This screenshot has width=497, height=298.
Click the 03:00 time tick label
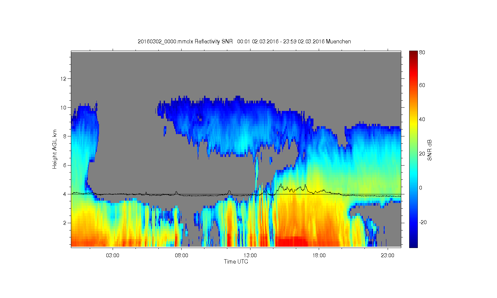(113, 255)
